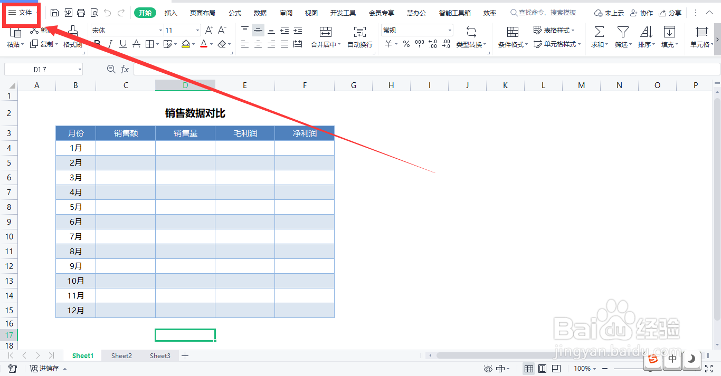Switch to the 插入 tab
The image size is (721, 376).
[x=171, y=13]
